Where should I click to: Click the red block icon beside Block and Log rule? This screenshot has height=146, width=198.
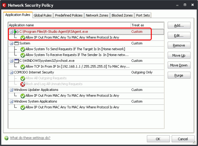pyautogui.click(x=23, y=84)
